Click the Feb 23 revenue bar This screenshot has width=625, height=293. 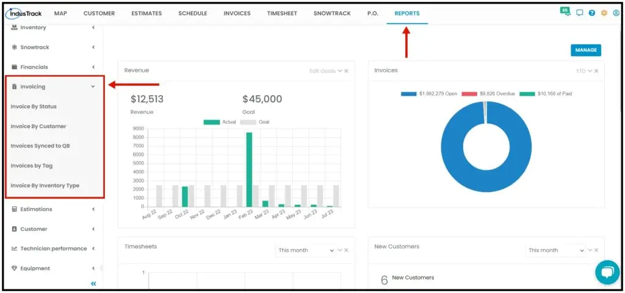249,170
